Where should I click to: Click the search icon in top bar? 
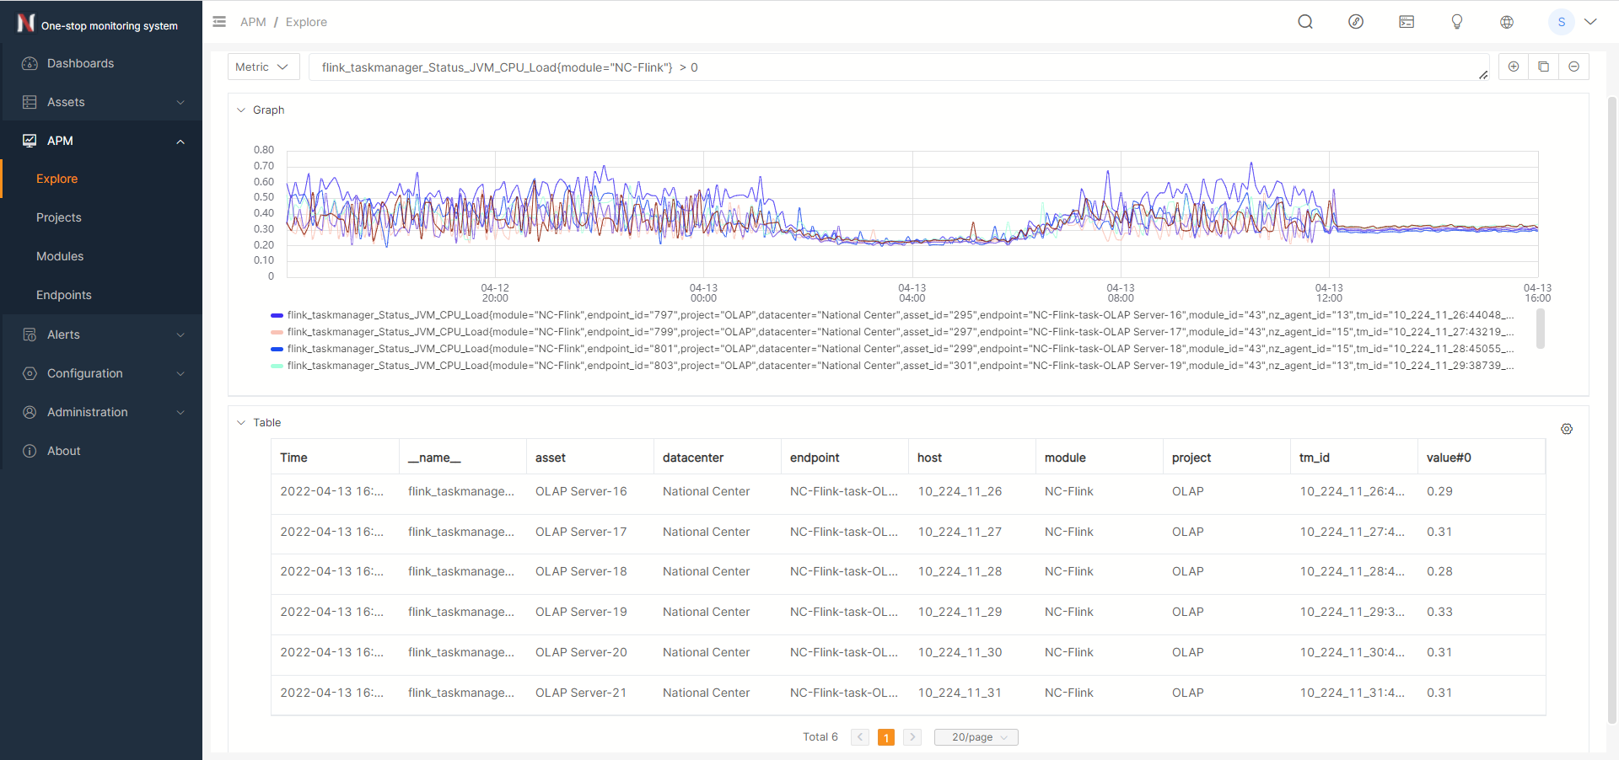tap(1304, 22)
